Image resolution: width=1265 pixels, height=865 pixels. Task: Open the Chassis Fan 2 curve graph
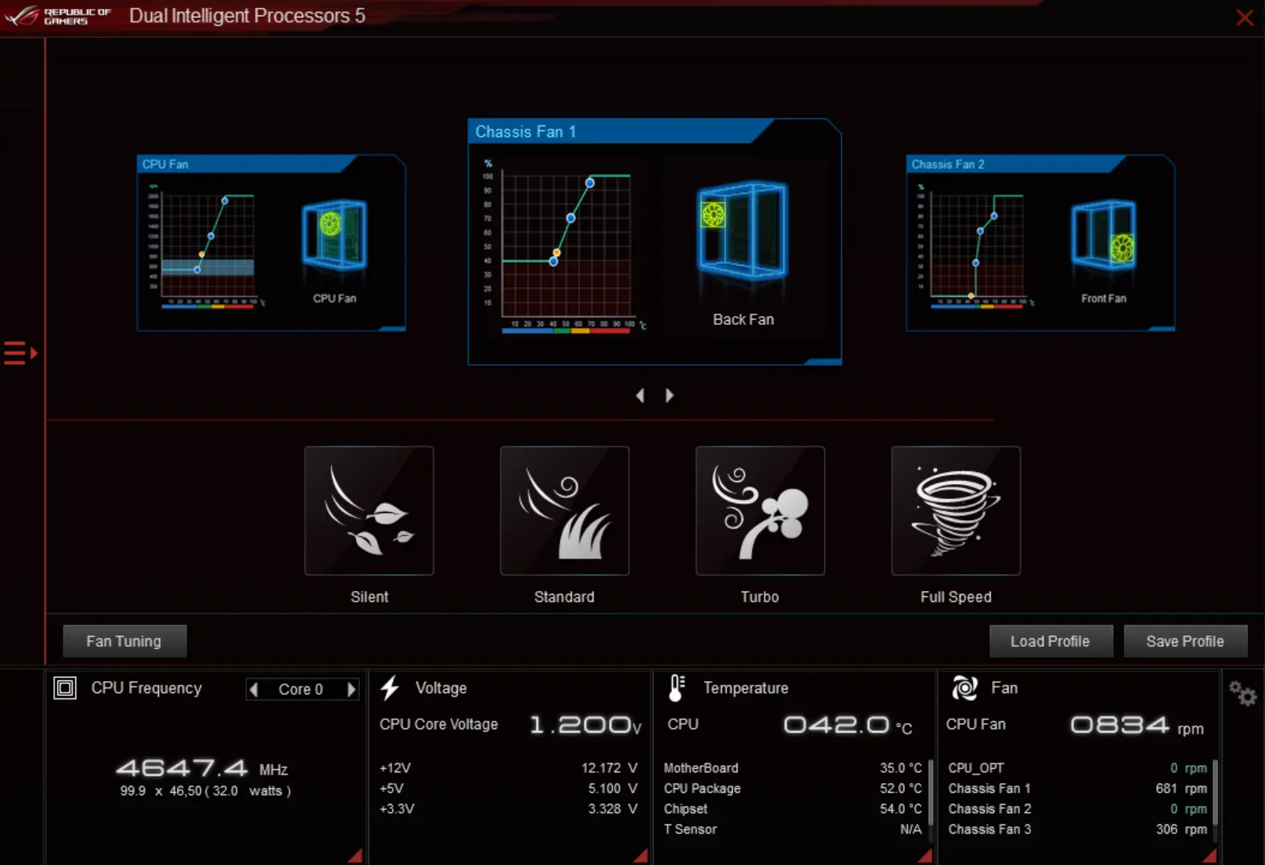point(976,246)
